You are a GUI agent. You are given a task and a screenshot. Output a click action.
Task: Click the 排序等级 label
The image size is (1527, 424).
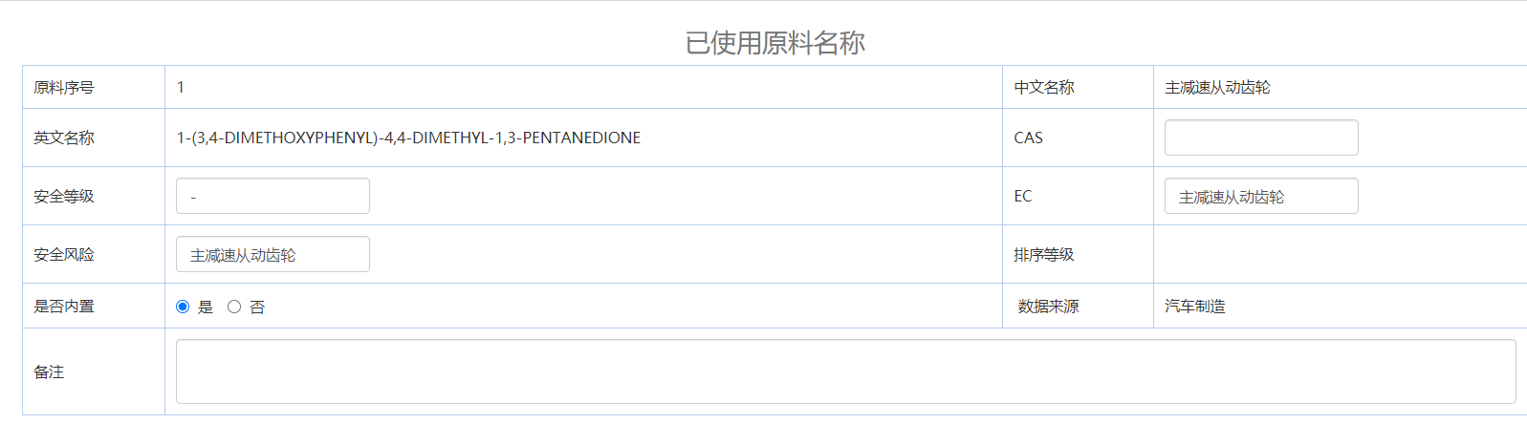[x=1044, y=254]
